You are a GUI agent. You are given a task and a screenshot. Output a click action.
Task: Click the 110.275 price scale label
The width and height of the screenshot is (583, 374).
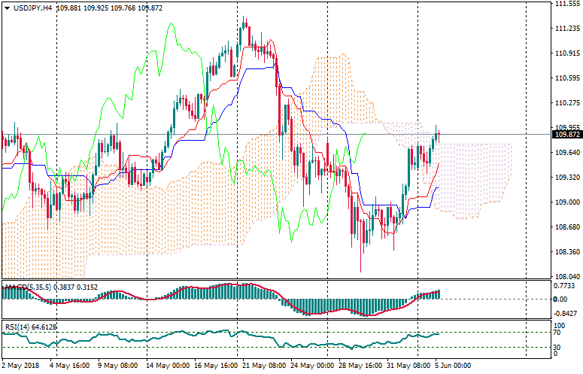point(566,103)
